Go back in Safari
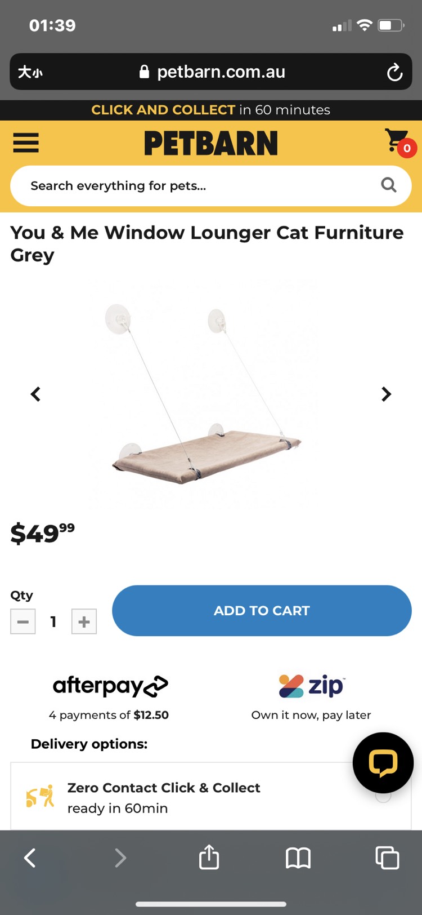 (30, 858)
